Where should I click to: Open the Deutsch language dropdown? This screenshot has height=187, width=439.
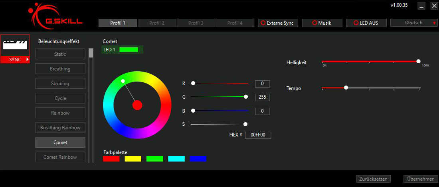click(x=414, y=23)
